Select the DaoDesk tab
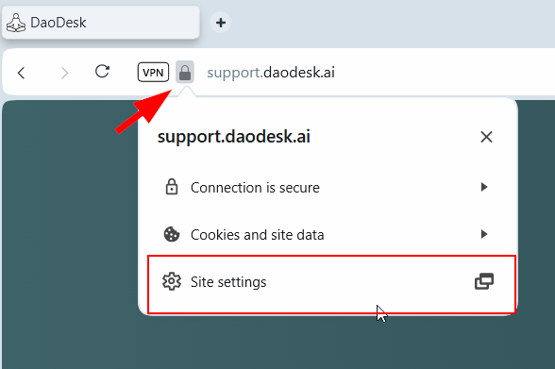Viewport: 555px width, 369px height. pos(101,23)
